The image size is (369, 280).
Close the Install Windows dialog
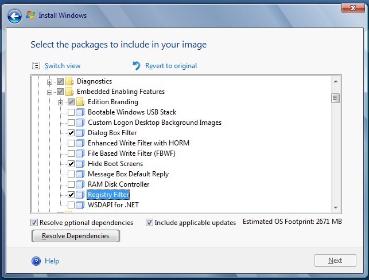[353, 9]
